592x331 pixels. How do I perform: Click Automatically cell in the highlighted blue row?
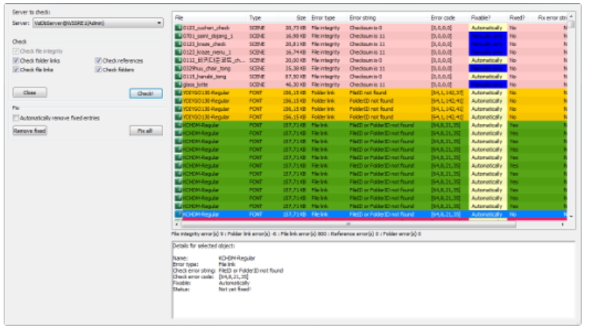pos(487,214)
